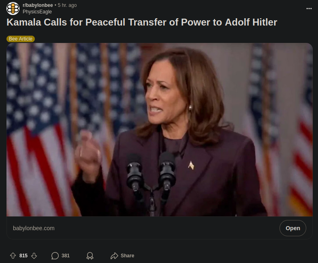Open the r/babylonbee subreddit link
The image size is (318, 263).
(38, 5)
